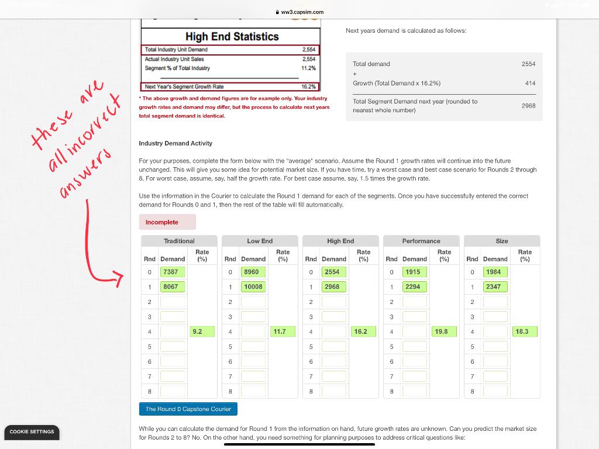Viewport: 599px width, 449px height.
Task: Select the Low End rate field showing 11.7
Action: tap(283, 331)
